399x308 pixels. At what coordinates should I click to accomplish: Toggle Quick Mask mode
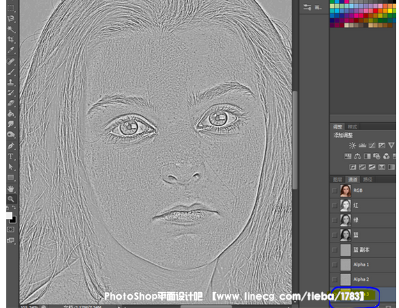[x=10, y=229]
